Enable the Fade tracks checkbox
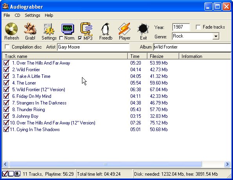 [198, 27]
